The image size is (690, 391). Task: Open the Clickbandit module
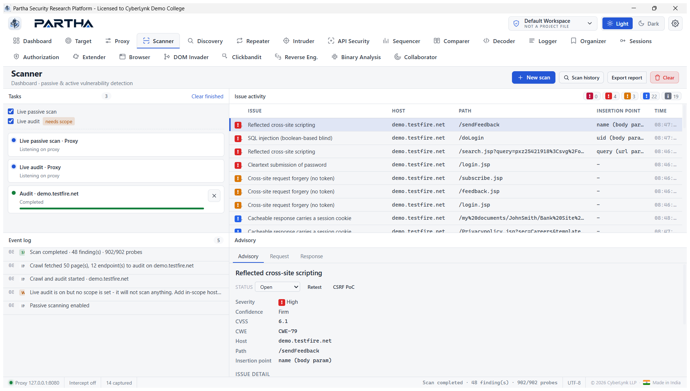(x=242, y=57)
